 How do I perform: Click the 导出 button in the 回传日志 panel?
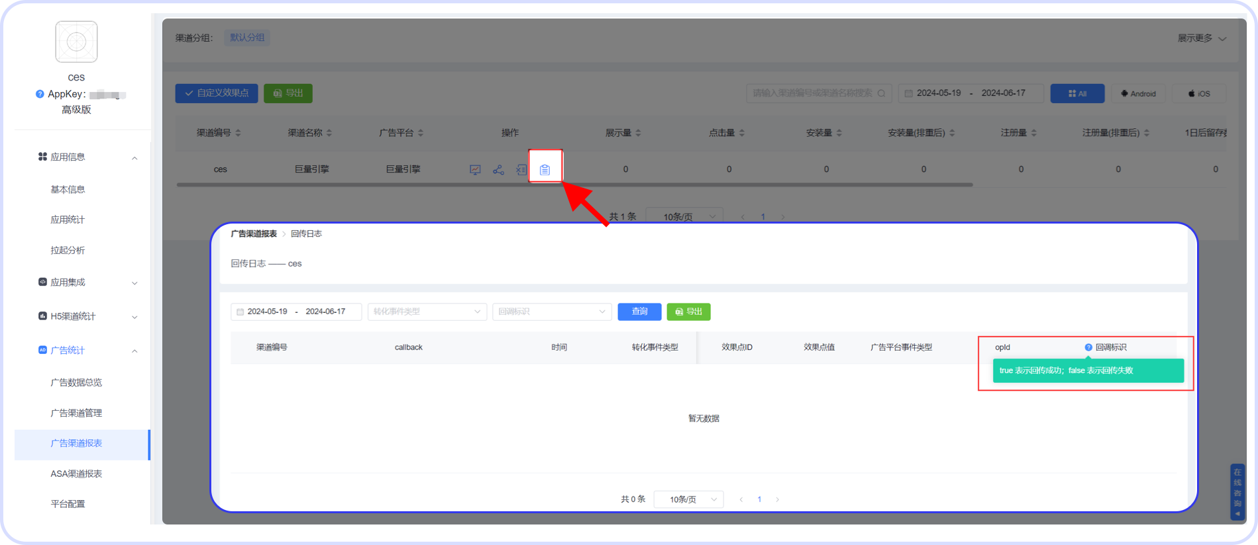click(688, 312)
